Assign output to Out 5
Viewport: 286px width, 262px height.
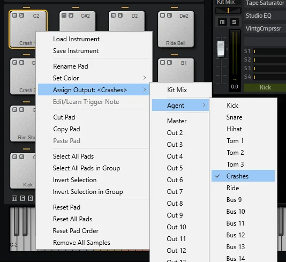tap(180, 168)
